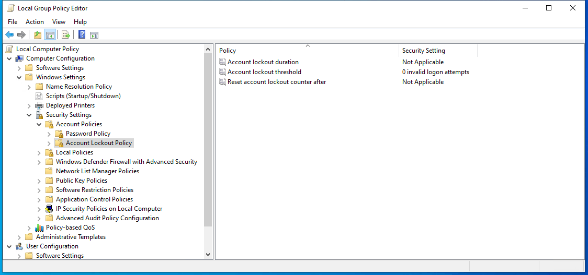Expand the Local Policies node
This screenshot has height=275, width=588.
click(39, 152)
